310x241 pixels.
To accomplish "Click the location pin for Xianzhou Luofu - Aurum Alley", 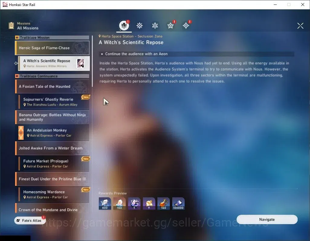I will click(x=25, y=105).
